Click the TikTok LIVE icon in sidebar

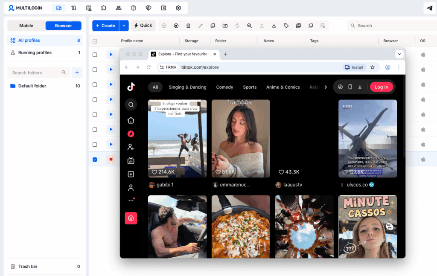[x=131, y=161]
